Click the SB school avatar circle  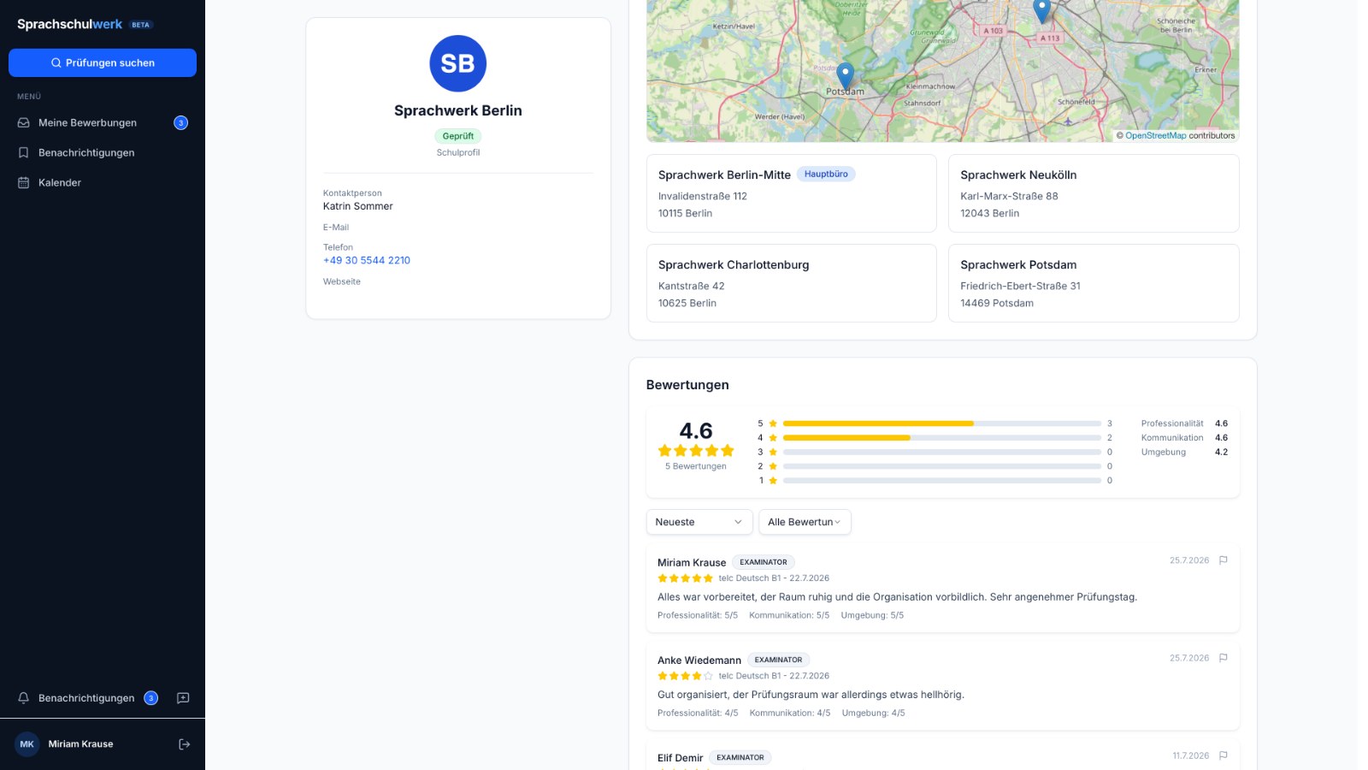click(x=457, y=63)
